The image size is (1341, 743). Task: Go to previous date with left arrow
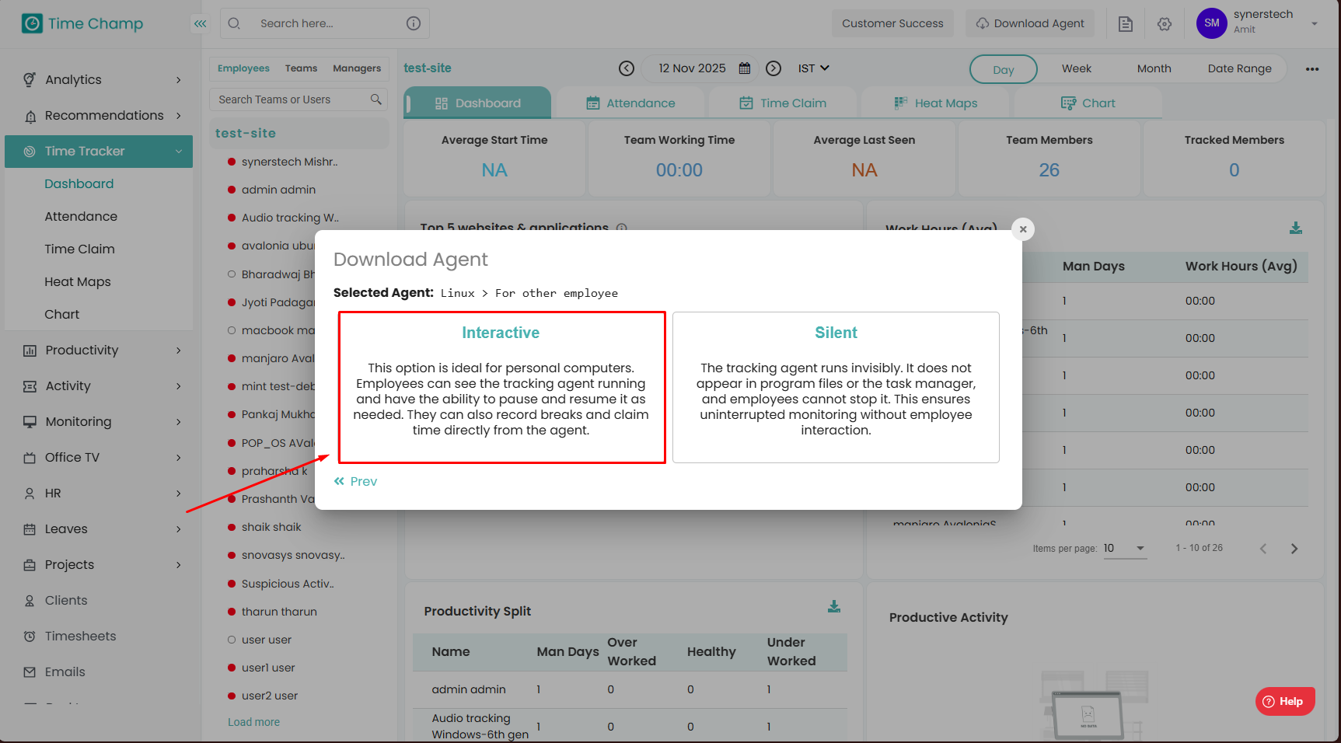(x=627, y=68)
